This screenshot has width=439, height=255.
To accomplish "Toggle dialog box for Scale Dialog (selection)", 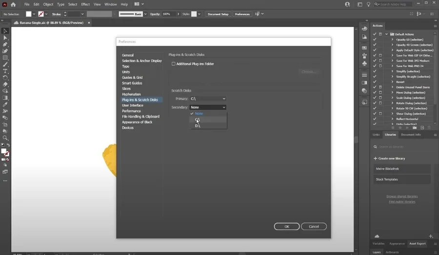I will tap(380, 98).
